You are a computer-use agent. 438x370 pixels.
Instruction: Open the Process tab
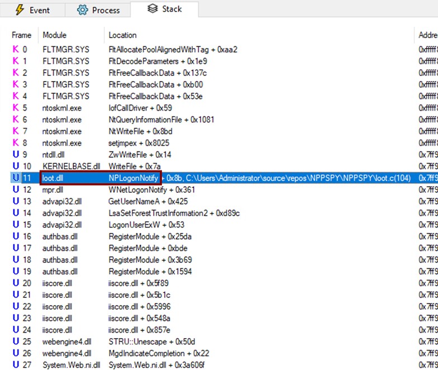[x=98, y=10]
